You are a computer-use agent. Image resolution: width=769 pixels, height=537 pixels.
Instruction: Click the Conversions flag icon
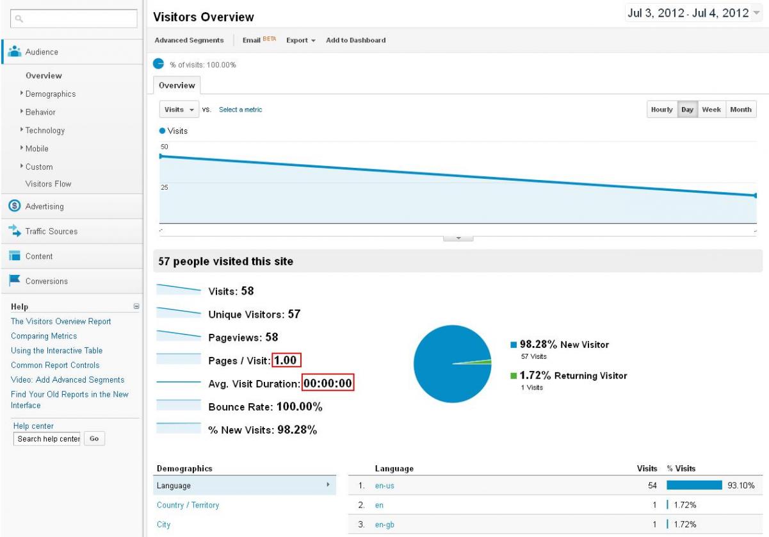14,281
